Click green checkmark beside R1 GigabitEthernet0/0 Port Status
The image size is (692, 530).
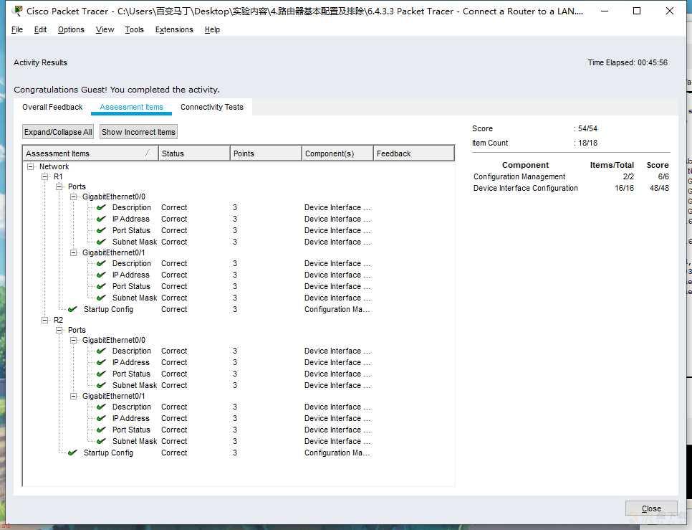tap(101, 230)
